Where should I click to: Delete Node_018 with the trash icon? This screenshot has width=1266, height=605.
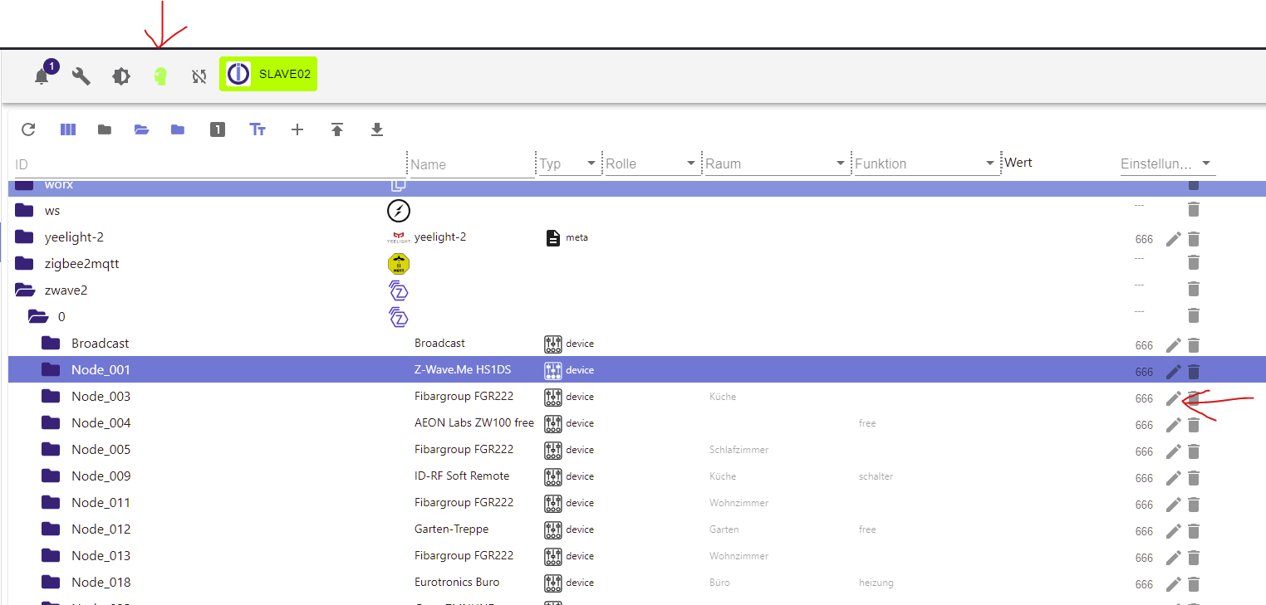(x=1194, y=584)
